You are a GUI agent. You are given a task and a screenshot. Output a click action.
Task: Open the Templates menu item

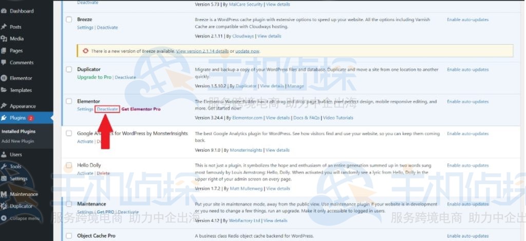tap(21, 90)
